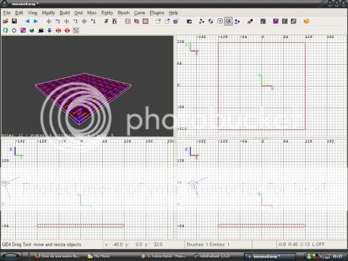This screenshot has width=348, height=261.
Task: Click the x-axis flip icon
Action: click(x=49, y=21)
